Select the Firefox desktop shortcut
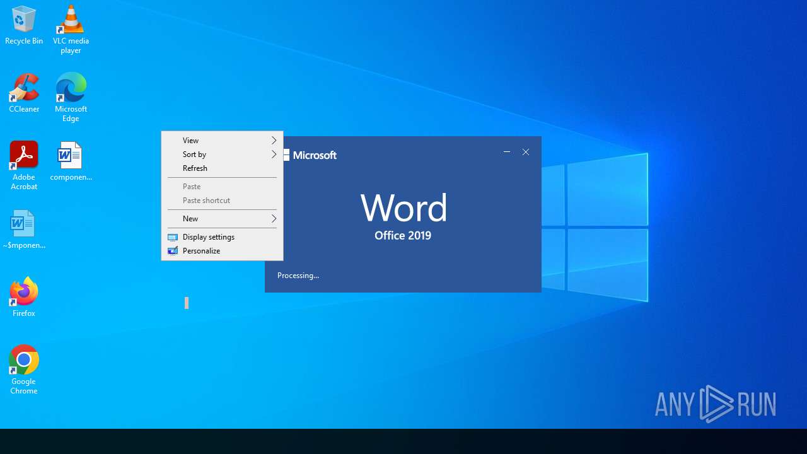 pyautogui.click(x=24, y=297)
